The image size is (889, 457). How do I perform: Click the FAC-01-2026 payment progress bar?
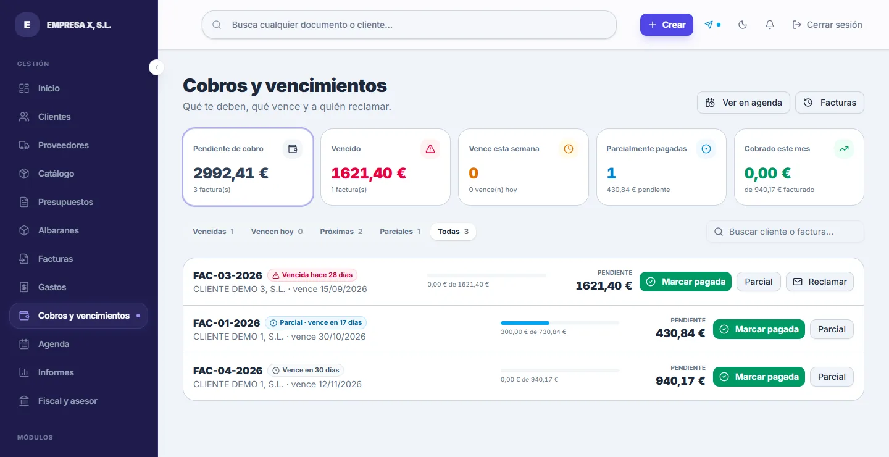[x=560, y=322]
